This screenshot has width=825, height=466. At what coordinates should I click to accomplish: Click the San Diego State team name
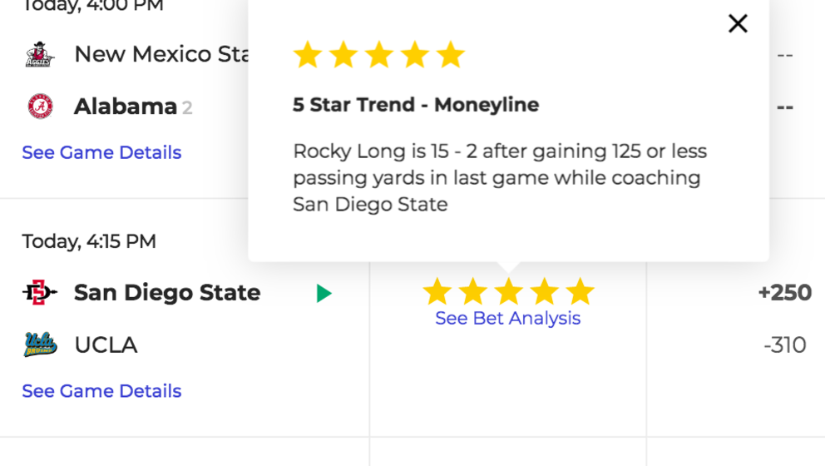[x=167, y=292]
